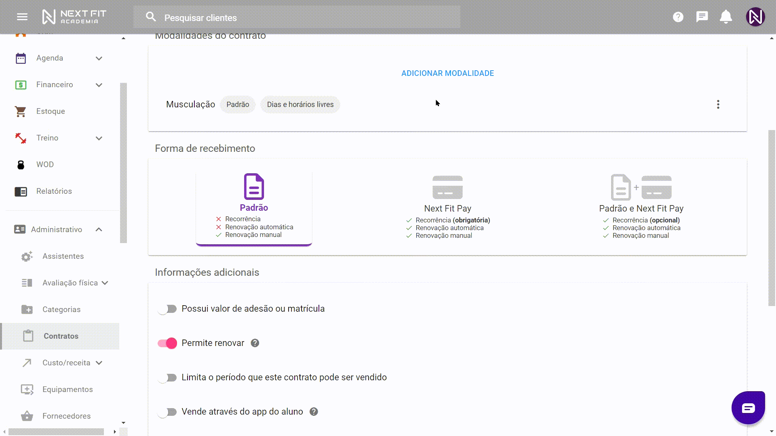Disable the Permite renovar switch
This screenshot has height=436, width=776.
[167, 343]
